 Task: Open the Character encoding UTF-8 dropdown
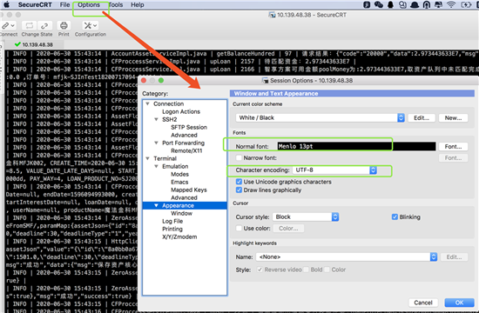[334, 170]
